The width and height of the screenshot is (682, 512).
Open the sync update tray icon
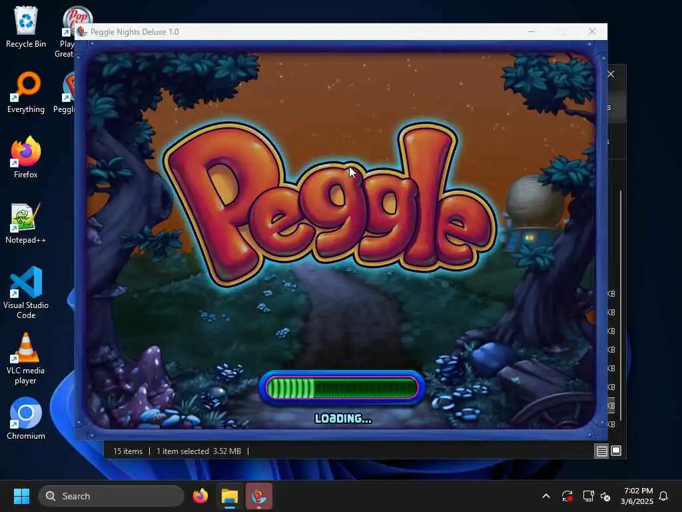pos(567,496)
